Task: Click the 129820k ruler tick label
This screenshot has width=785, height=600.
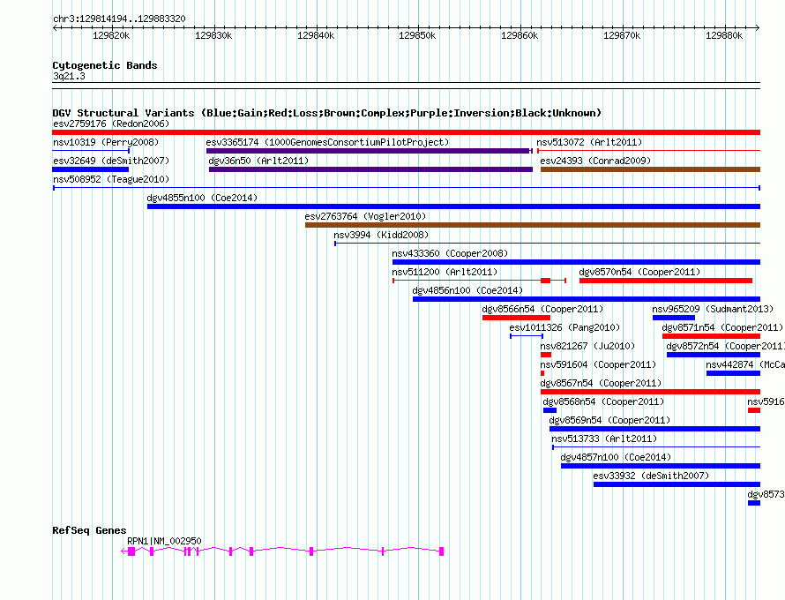Action: [x=111, y=36]
